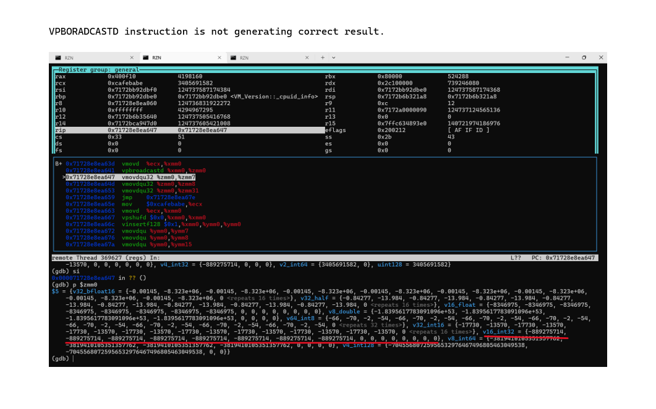Click the B+ breakpoint marker in the assembly pane

coord(59,164)
